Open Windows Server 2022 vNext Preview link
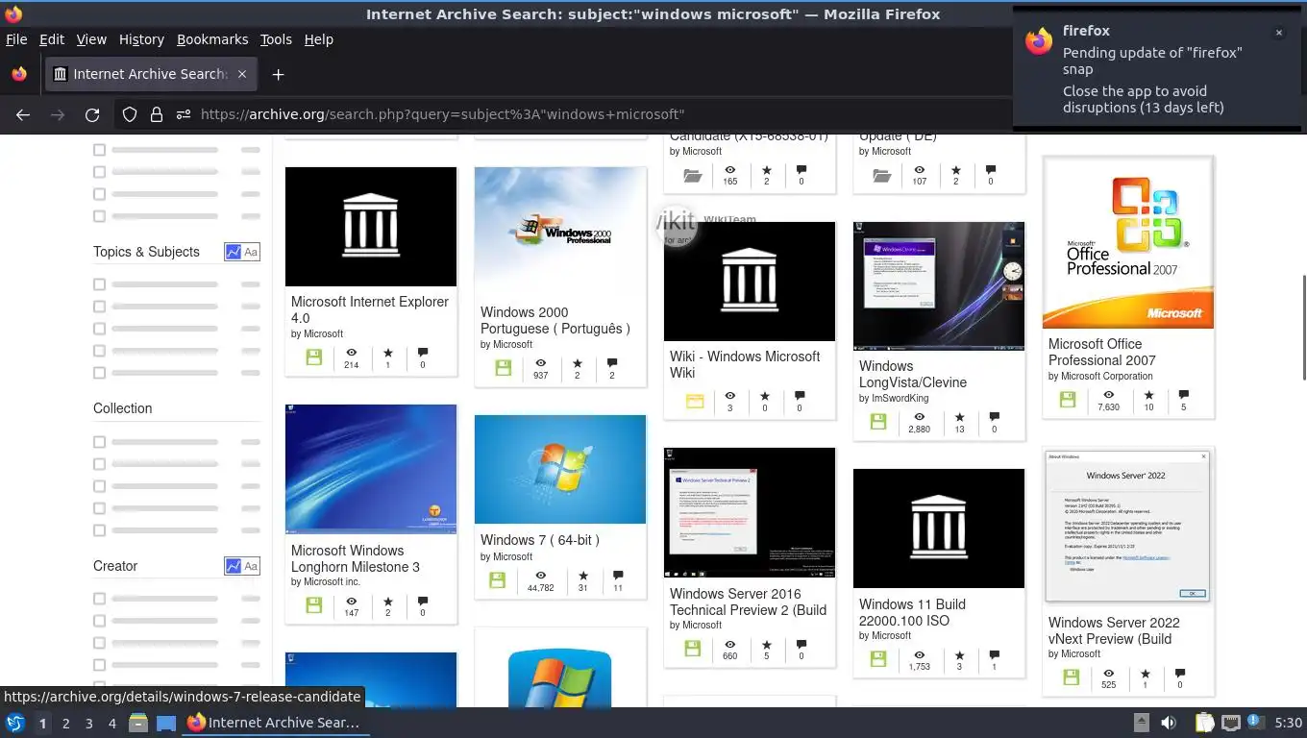This screenshot has width=1307, height=738. click(x=1114, y=630)
